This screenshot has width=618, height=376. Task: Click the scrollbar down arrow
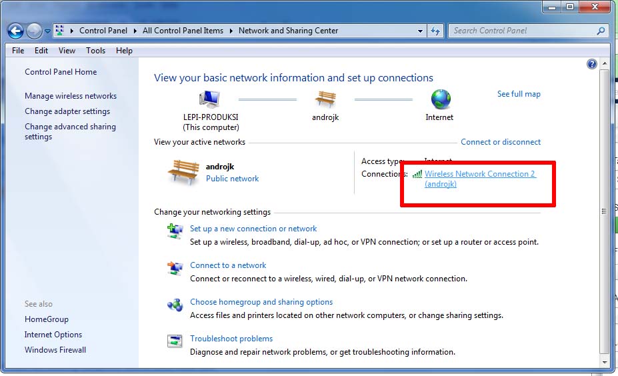pos(605,362)
